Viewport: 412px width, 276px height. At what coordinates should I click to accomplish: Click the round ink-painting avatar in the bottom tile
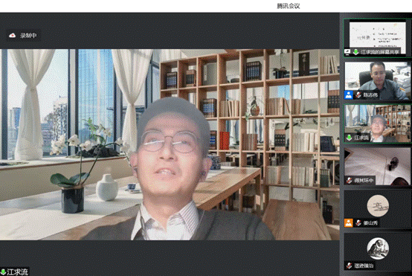click(x=378, y=248)
